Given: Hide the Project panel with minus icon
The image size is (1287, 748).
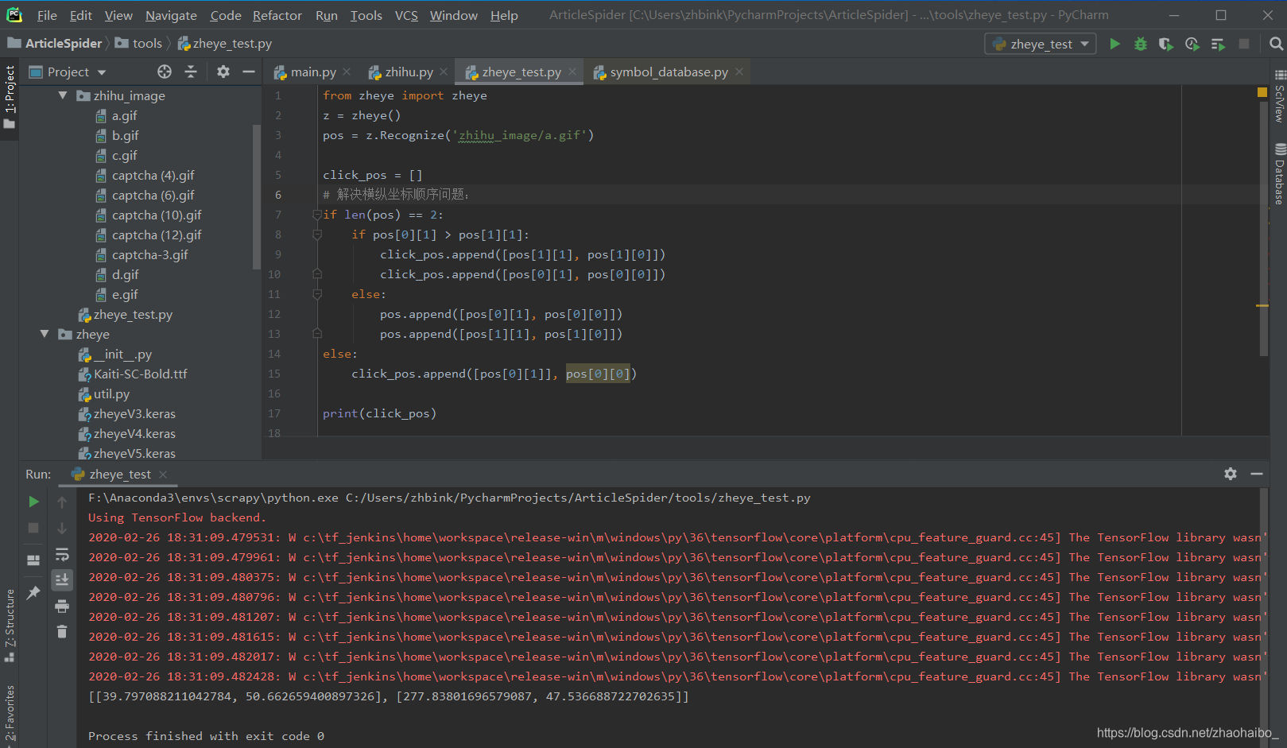Looking at the screenshot, I should (249, 72).
